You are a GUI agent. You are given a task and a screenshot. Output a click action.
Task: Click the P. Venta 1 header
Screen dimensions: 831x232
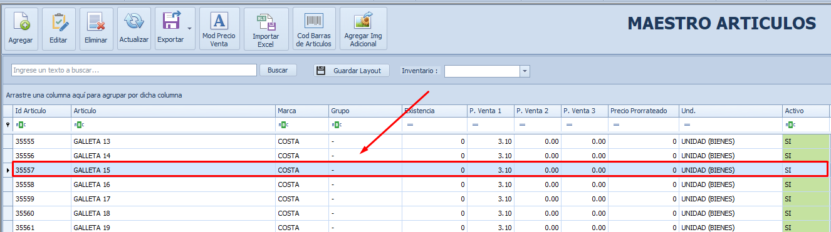491,111
